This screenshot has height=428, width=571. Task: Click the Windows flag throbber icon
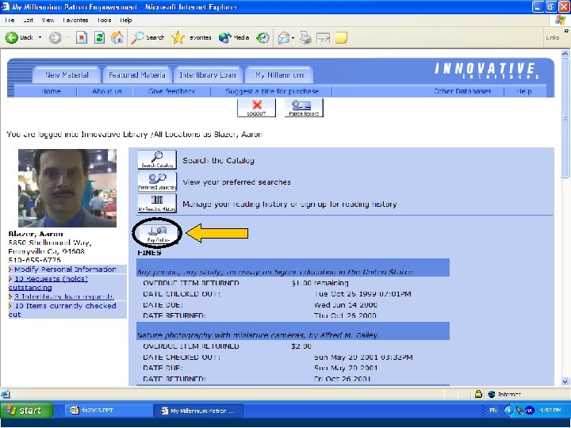[561, 20]
